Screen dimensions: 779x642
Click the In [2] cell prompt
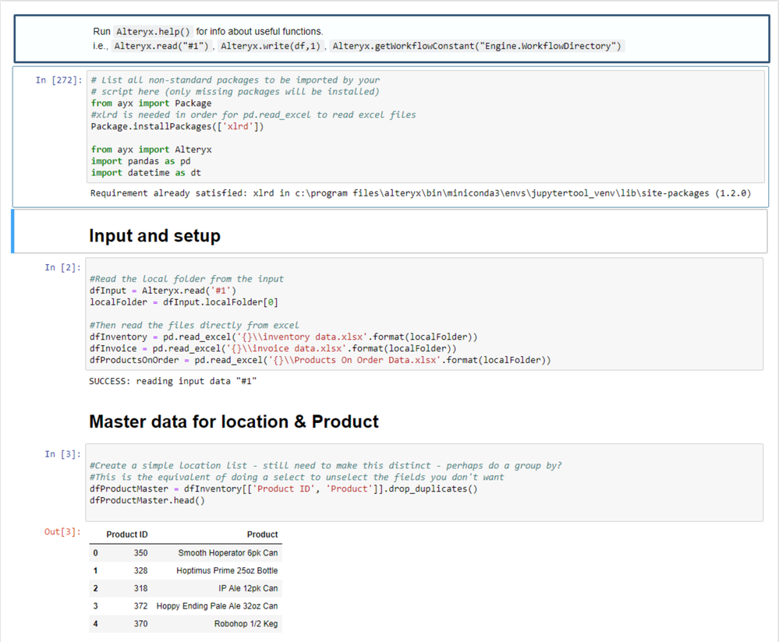coord(62,267)
